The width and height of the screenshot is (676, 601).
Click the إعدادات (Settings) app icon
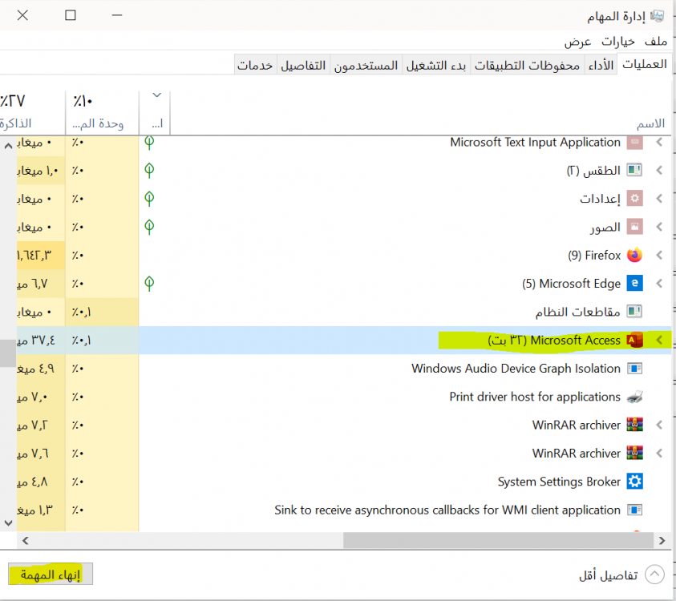pos(634,199)
